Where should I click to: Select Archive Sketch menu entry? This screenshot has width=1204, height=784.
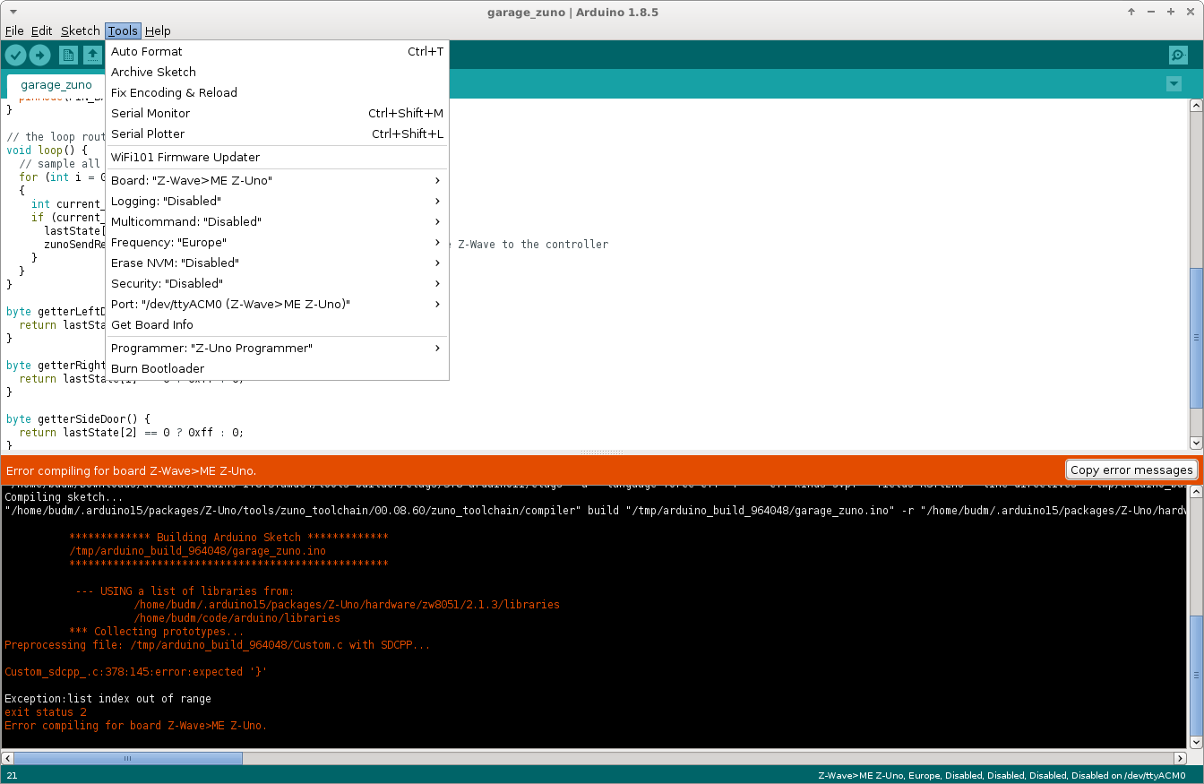pyautogui.click(x=277, y=72)
